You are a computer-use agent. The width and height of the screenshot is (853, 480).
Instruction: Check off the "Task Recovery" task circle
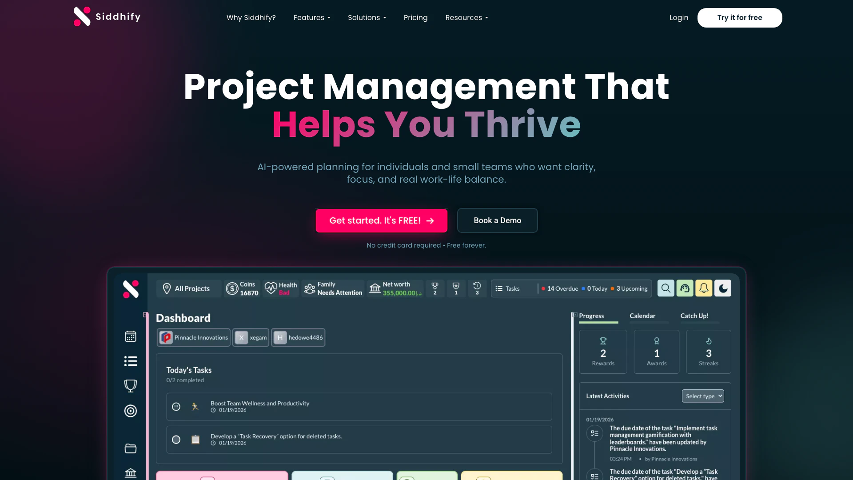[x=176, y=440]
